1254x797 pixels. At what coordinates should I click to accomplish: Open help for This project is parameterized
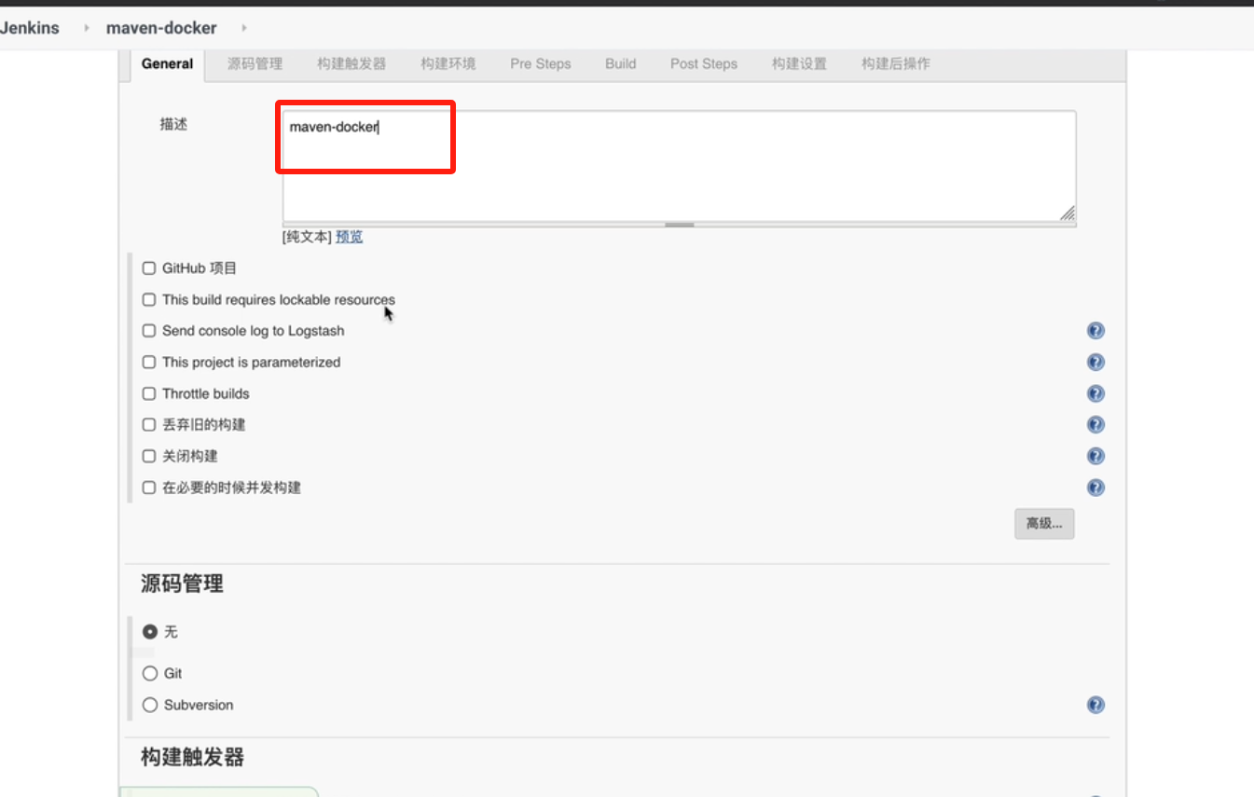pyautogui.click(x=1096, y=363)
